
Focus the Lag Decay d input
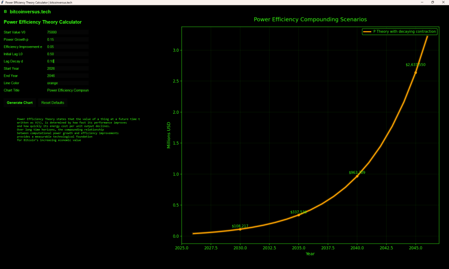coord(68,61)
